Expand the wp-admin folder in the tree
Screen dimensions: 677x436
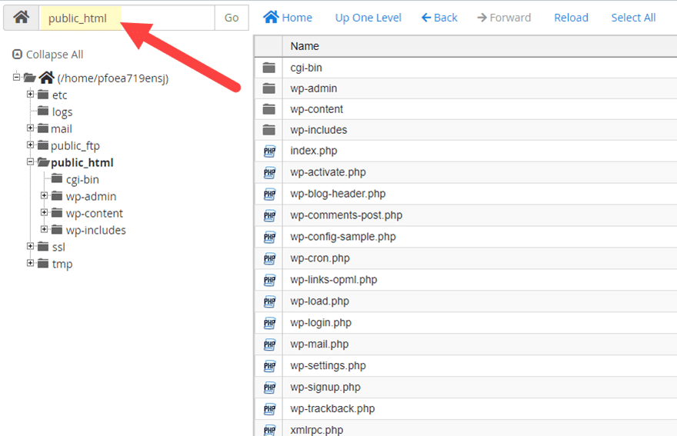tap(44, 195)
